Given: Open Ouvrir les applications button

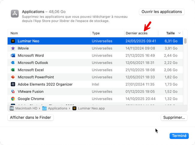Looking at the screenshot, I should (x=162, y=12).
